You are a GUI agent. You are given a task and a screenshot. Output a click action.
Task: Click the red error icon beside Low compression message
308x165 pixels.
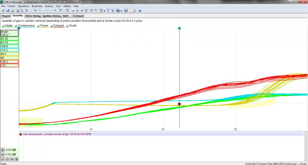[x=21, y=134]
